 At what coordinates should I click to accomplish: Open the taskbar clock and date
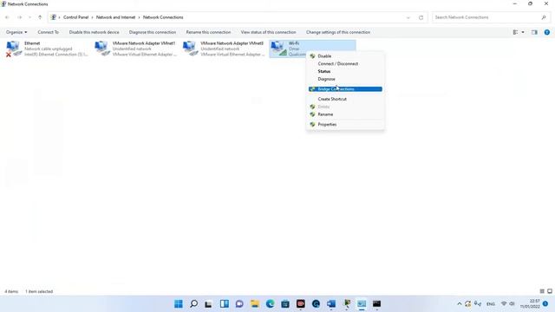[x=530, y=304]
